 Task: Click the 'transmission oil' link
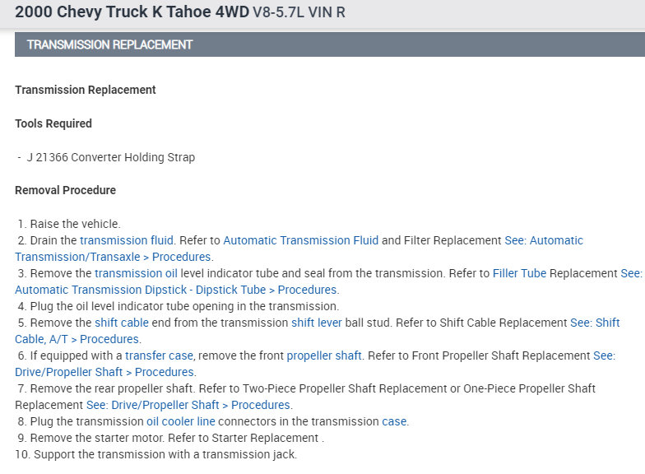(x=136, y=273)
